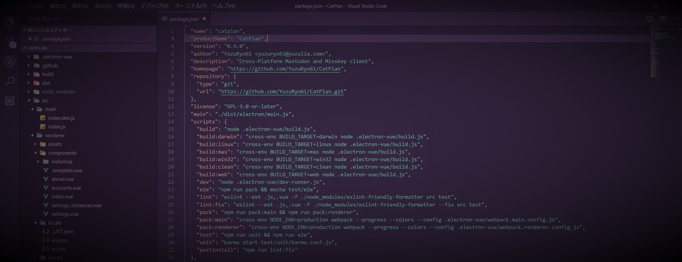Screen dimensions: 682x262
Task: Click the index.dev.js file icon
Action: (43, 118)
